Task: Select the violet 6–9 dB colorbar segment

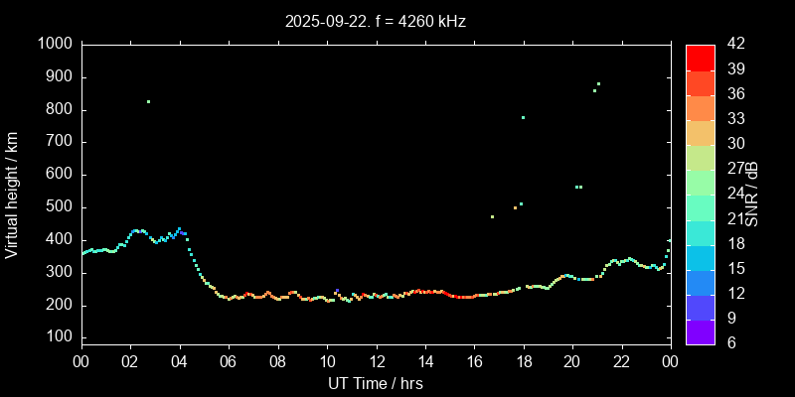Action: click(x=700, y=331)
